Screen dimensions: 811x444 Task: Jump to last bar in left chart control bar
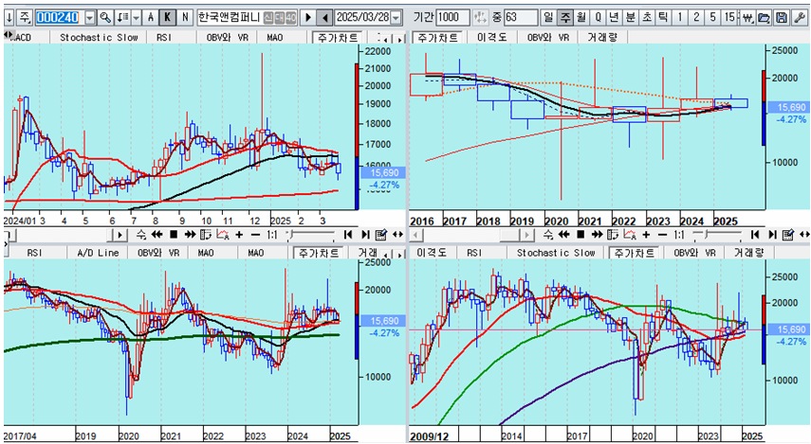pyautogui.click(x=365, y=235)
